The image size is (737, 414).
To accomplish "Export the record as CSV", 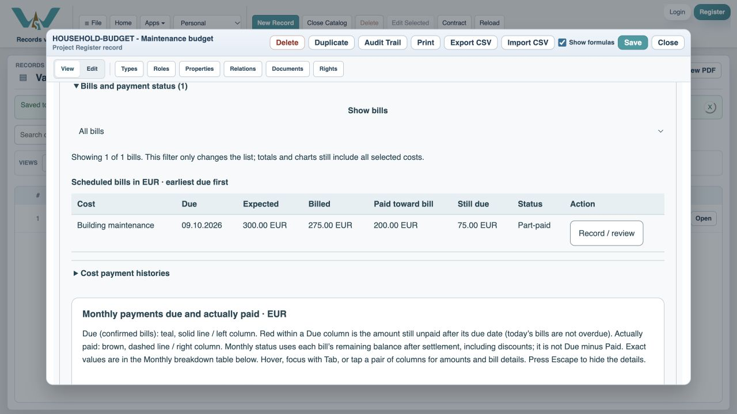I will [471, 43].
